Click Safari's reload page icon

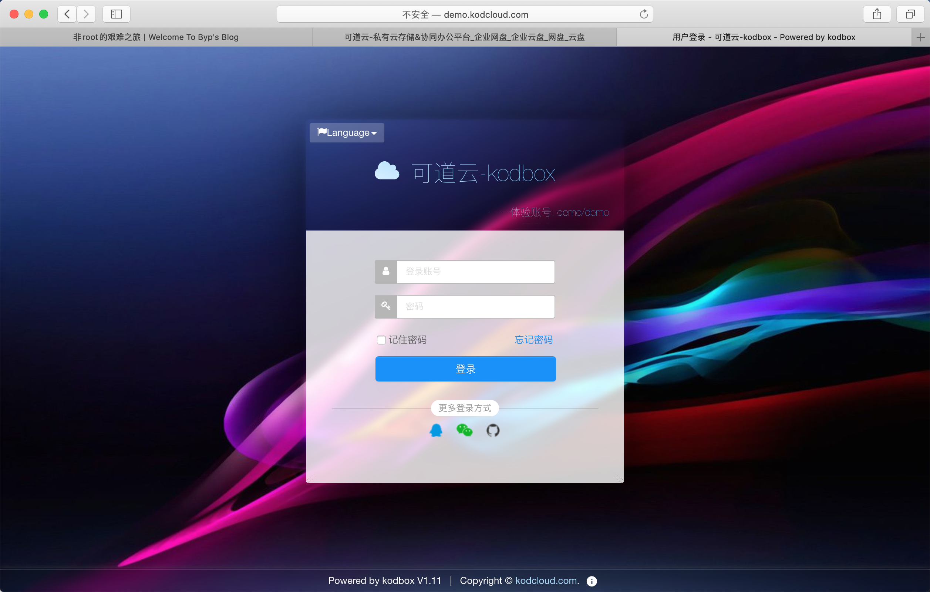point(643,14)
